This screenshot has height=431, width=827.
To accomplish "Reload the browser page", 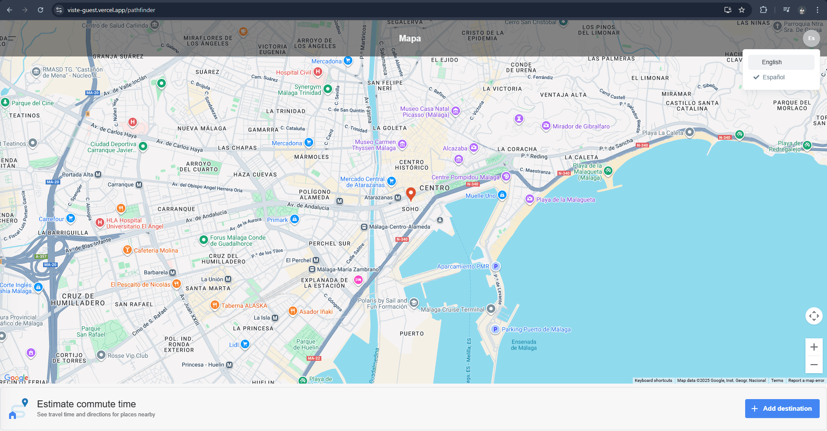I will (40, 10).
